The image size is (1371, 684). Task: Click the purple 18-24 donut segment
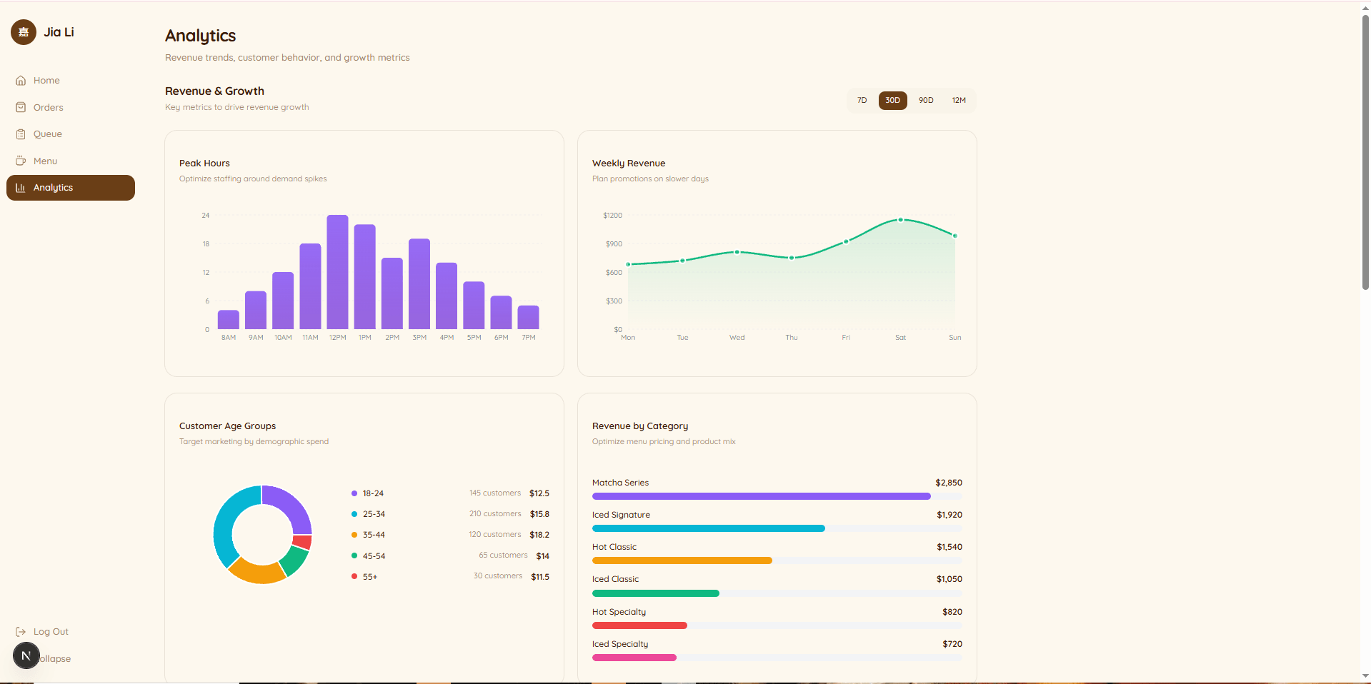tap(291, 506)
